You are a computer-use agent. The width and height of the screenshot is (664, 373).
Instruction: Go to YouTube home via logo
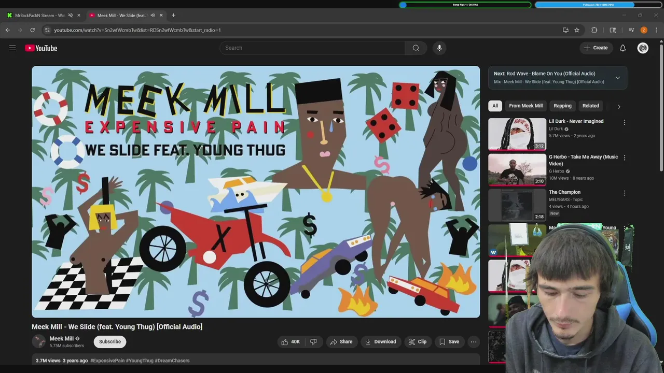click(x=41, y=48)
